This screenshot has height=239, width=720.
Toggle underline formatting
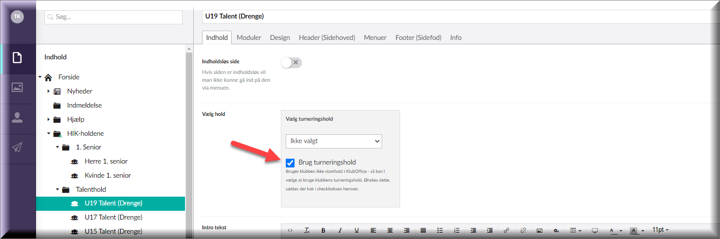pos(356,230)
